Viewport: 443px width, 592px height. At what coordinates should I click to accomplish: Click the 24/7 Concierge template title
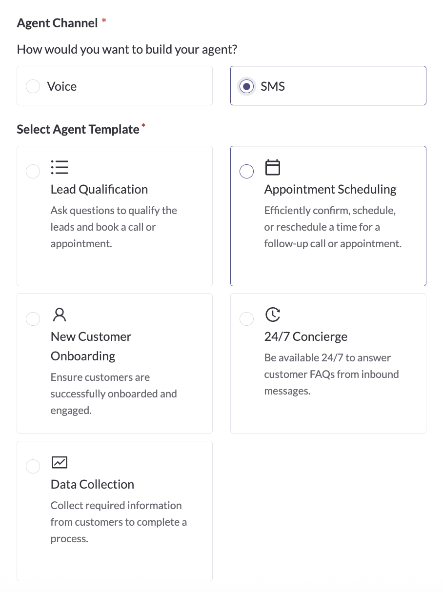click(306, 336)
